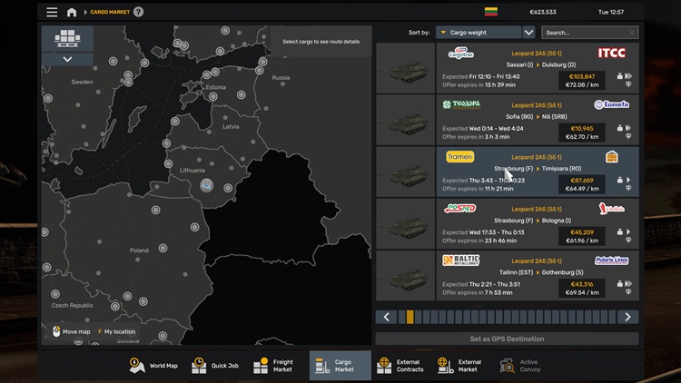Switch to the Freight Market tab
Screen dimensions: 681x383
(x=276, y=365)
